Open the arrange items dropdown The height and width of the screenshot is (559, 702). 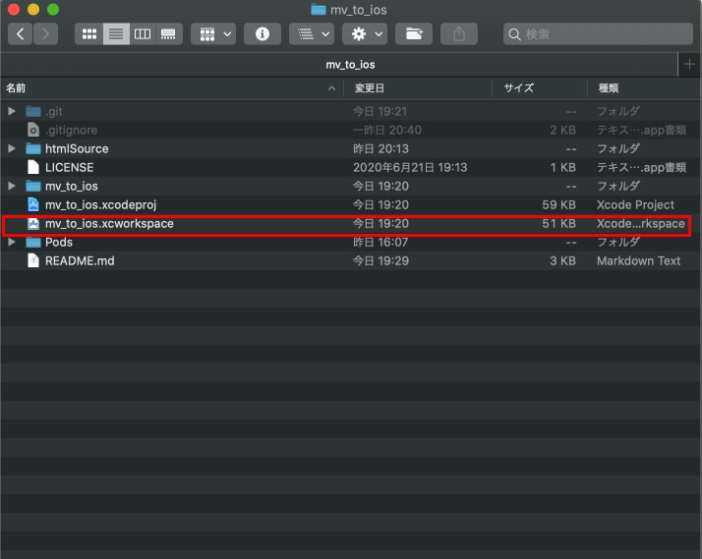coord(312,34)
